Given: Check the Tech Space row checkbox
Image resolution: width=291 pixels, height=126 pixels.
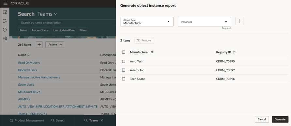Looking at the screenshot, I should pyautogui.click(x=124, y=79).
